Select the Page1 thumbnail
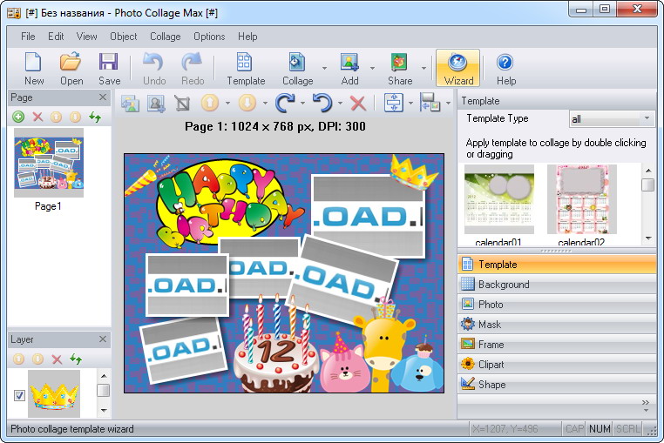This screenshot has height=443, width=664. pyautogui.click(x=49, y=163)
